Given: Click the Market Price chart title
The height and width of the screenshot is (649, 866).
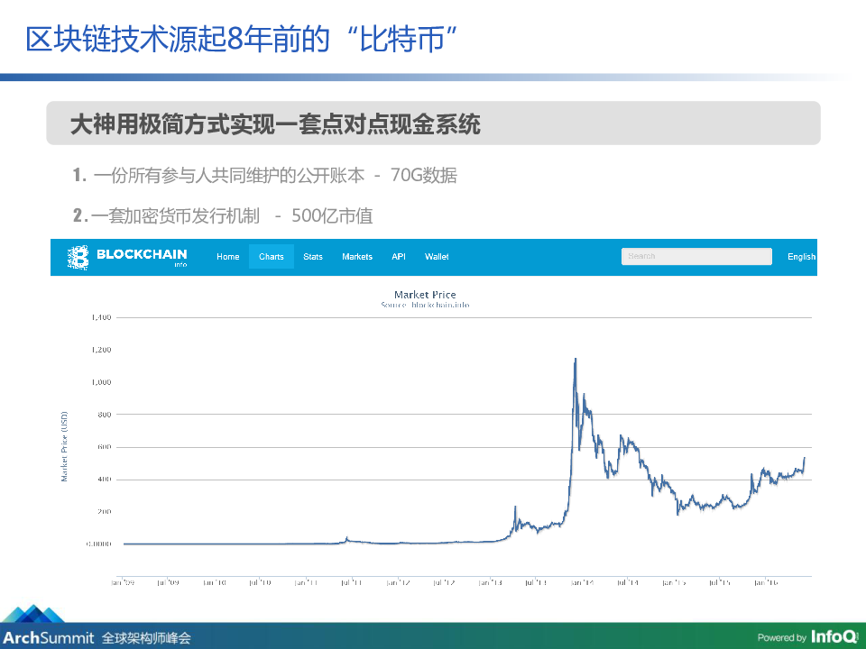Looking at the screenshot, I should 425,295.
